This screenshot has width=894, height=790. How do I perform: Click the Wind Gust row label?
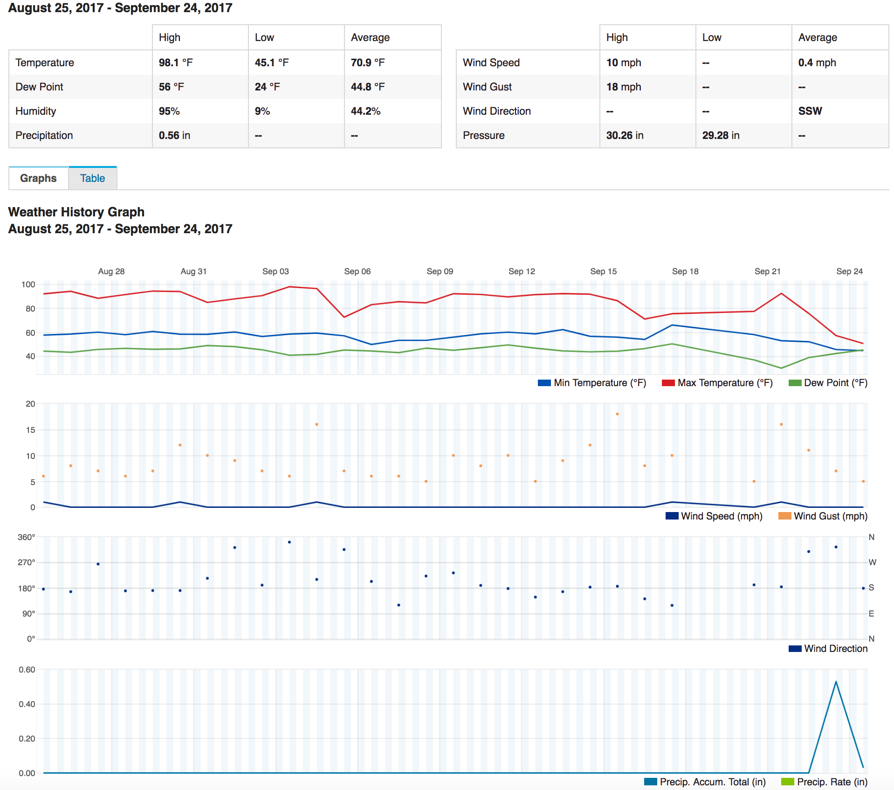tap(488, 87)
